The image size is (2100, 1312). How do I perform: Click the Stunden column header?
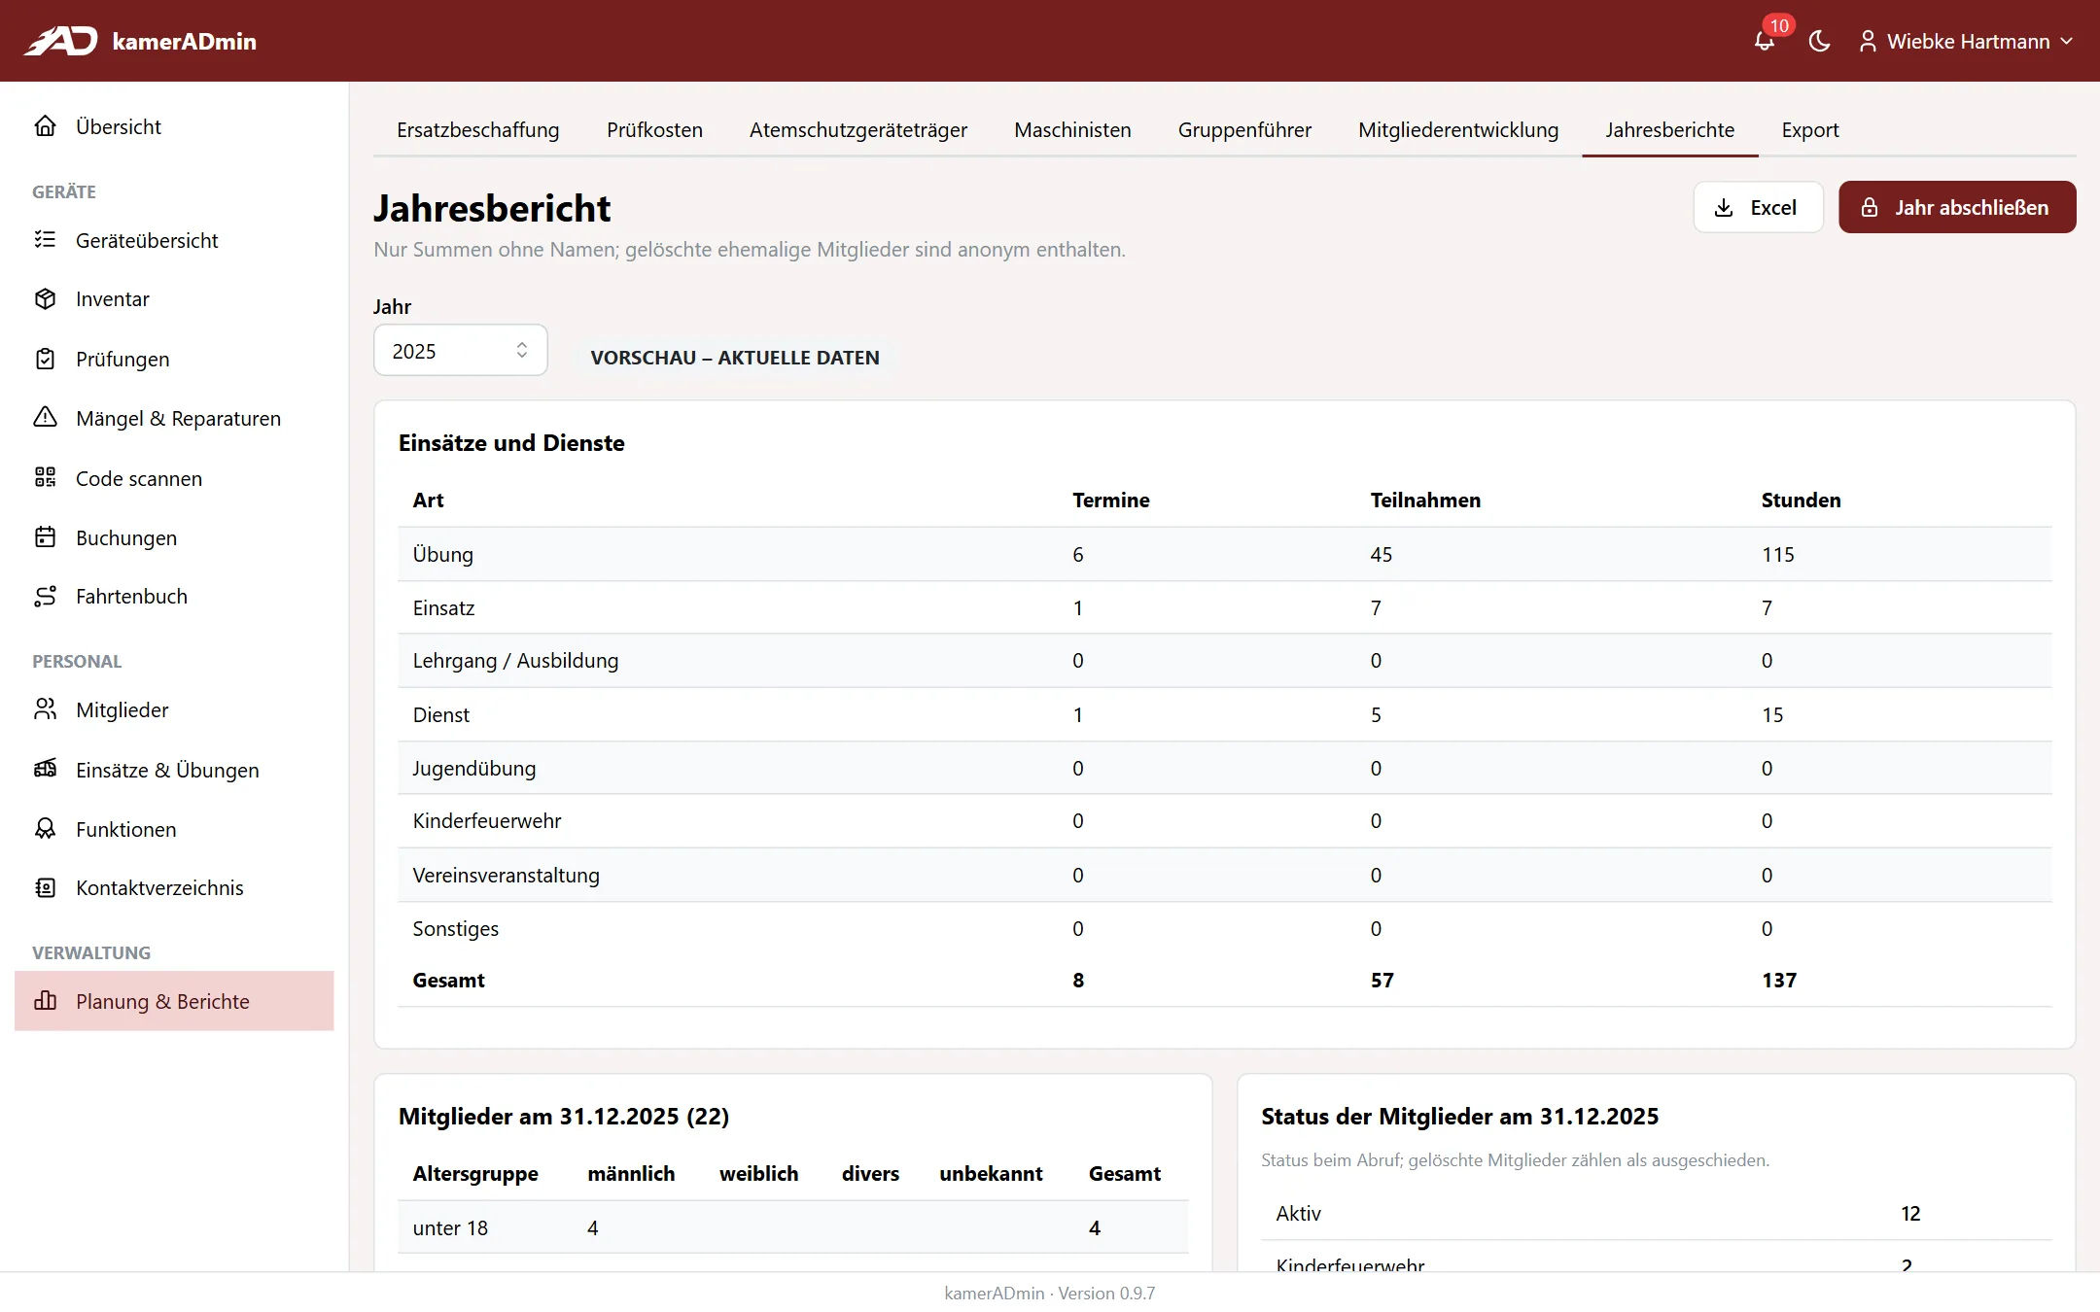[1801, 501]
